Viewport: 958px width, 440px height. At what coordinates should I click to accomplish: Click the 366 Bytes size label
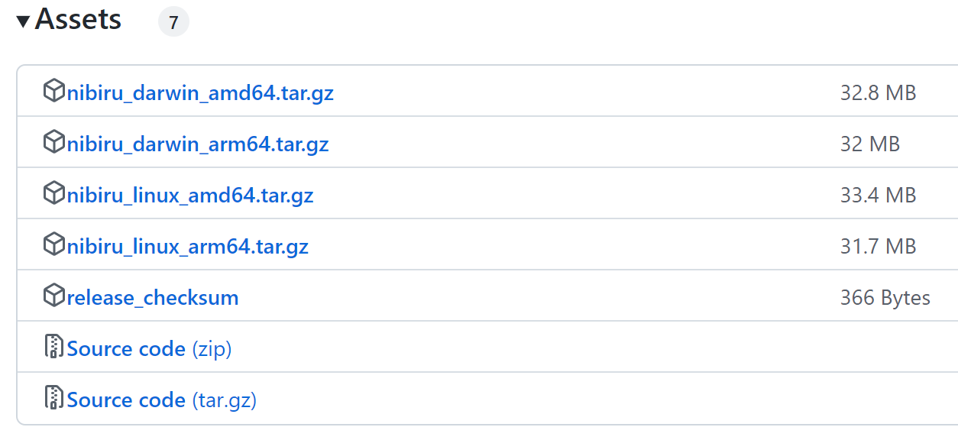pyautogui.click(x=885, y=298)
